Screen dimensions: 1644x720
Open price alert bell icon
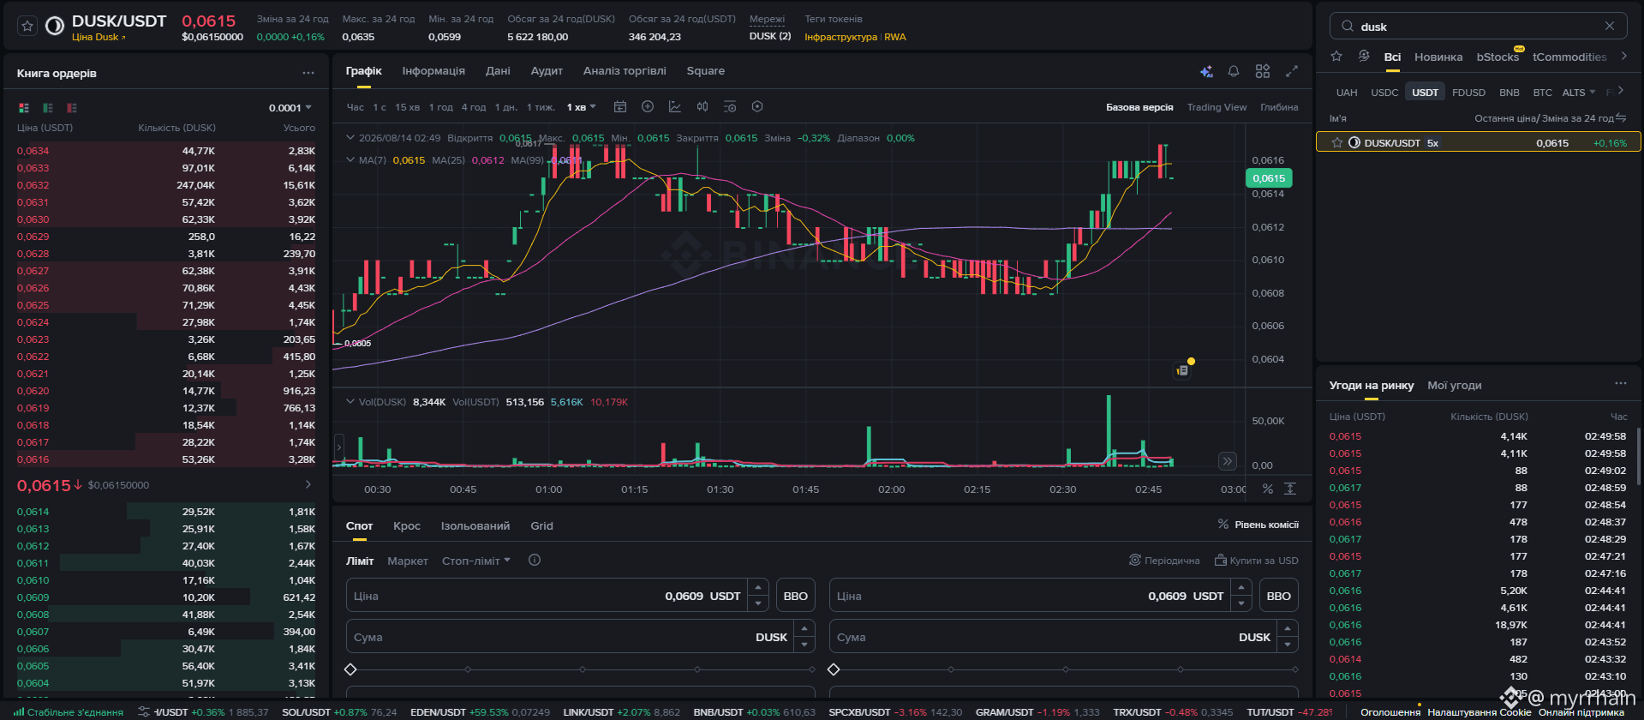click(x=1234, y=71)
